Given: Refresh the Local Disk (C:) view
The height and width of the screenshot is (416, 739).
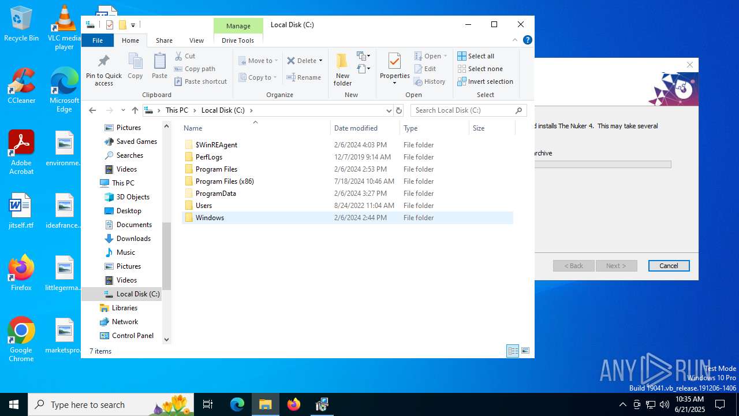Looking at the screenshot, I should pos(399,110).
